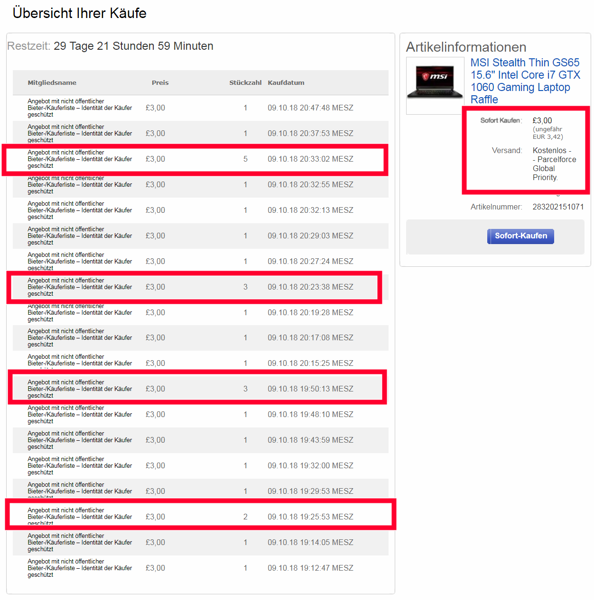Image resolution: width=594 pixels, height=600 pixels.
Task: Click quantity 3 in the 20:23:38 row
Action: [x=245, y=287]
